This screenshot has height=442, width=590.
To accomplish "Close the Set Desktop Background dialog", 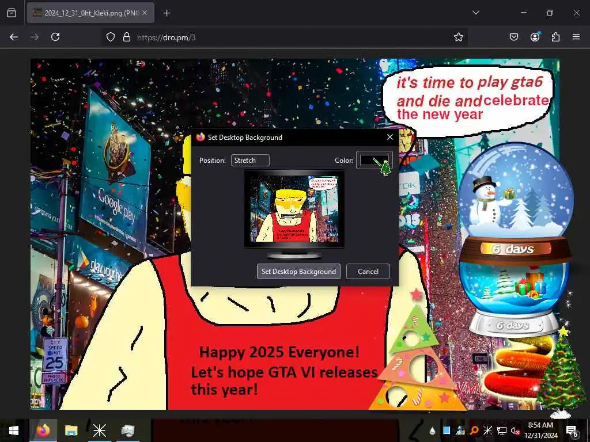I will tap(390, 137).
